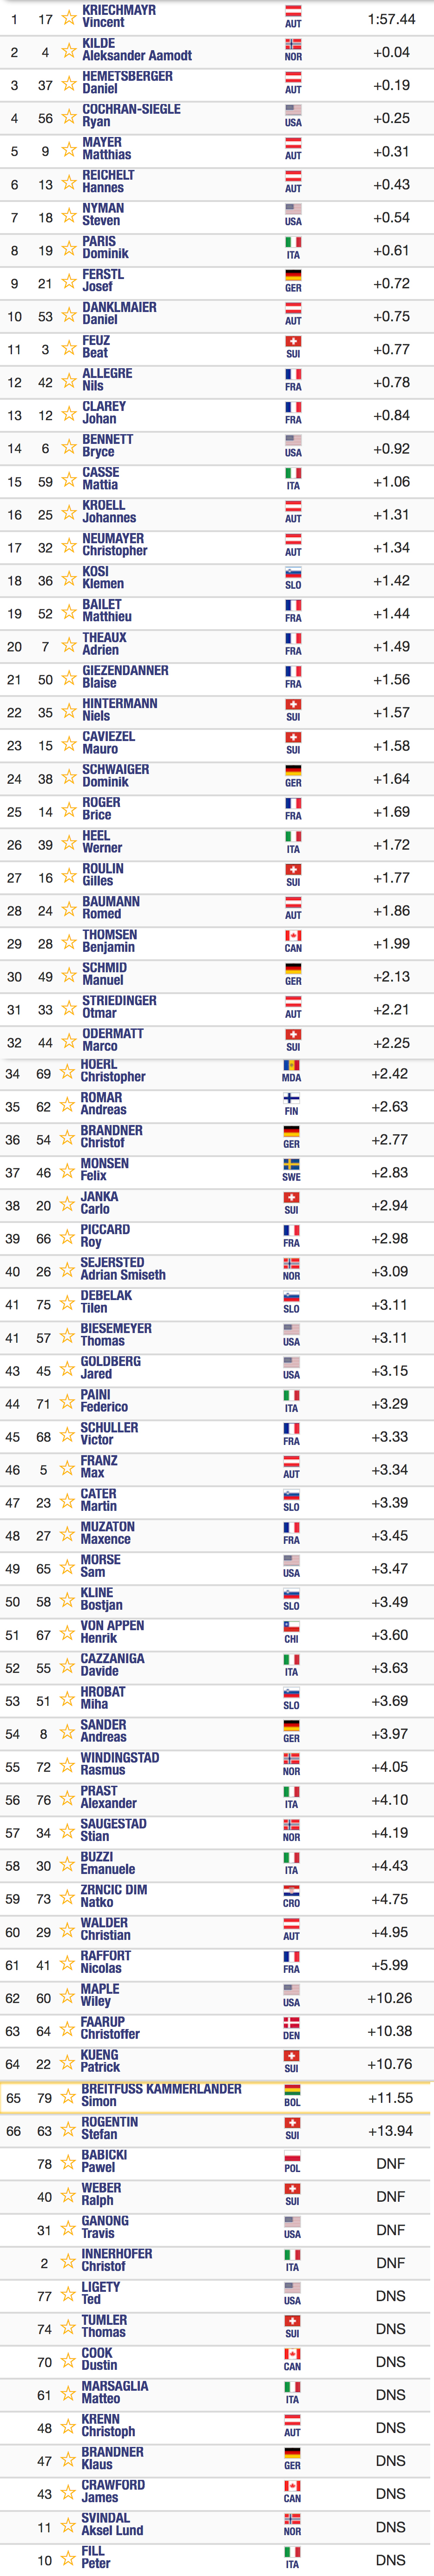This screenshot has width=434, height=2576.
Task: Select the highlighted BREITFUSS KAMMERLANDER row
Action: click(217, 2097)
